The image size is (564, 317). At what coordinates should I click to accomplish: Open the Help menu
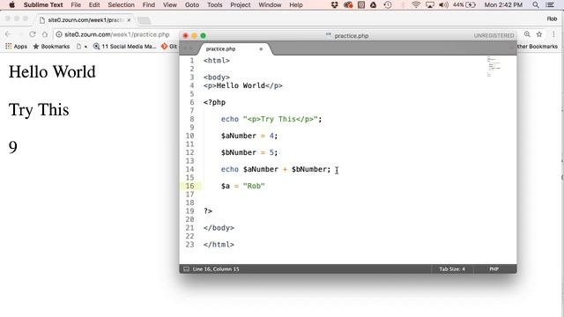click(x=296, y=4)
